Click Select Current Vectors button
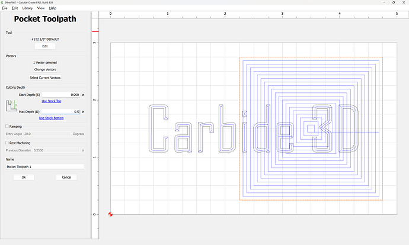Screen dimensions: 409x245 click(45, 78)
